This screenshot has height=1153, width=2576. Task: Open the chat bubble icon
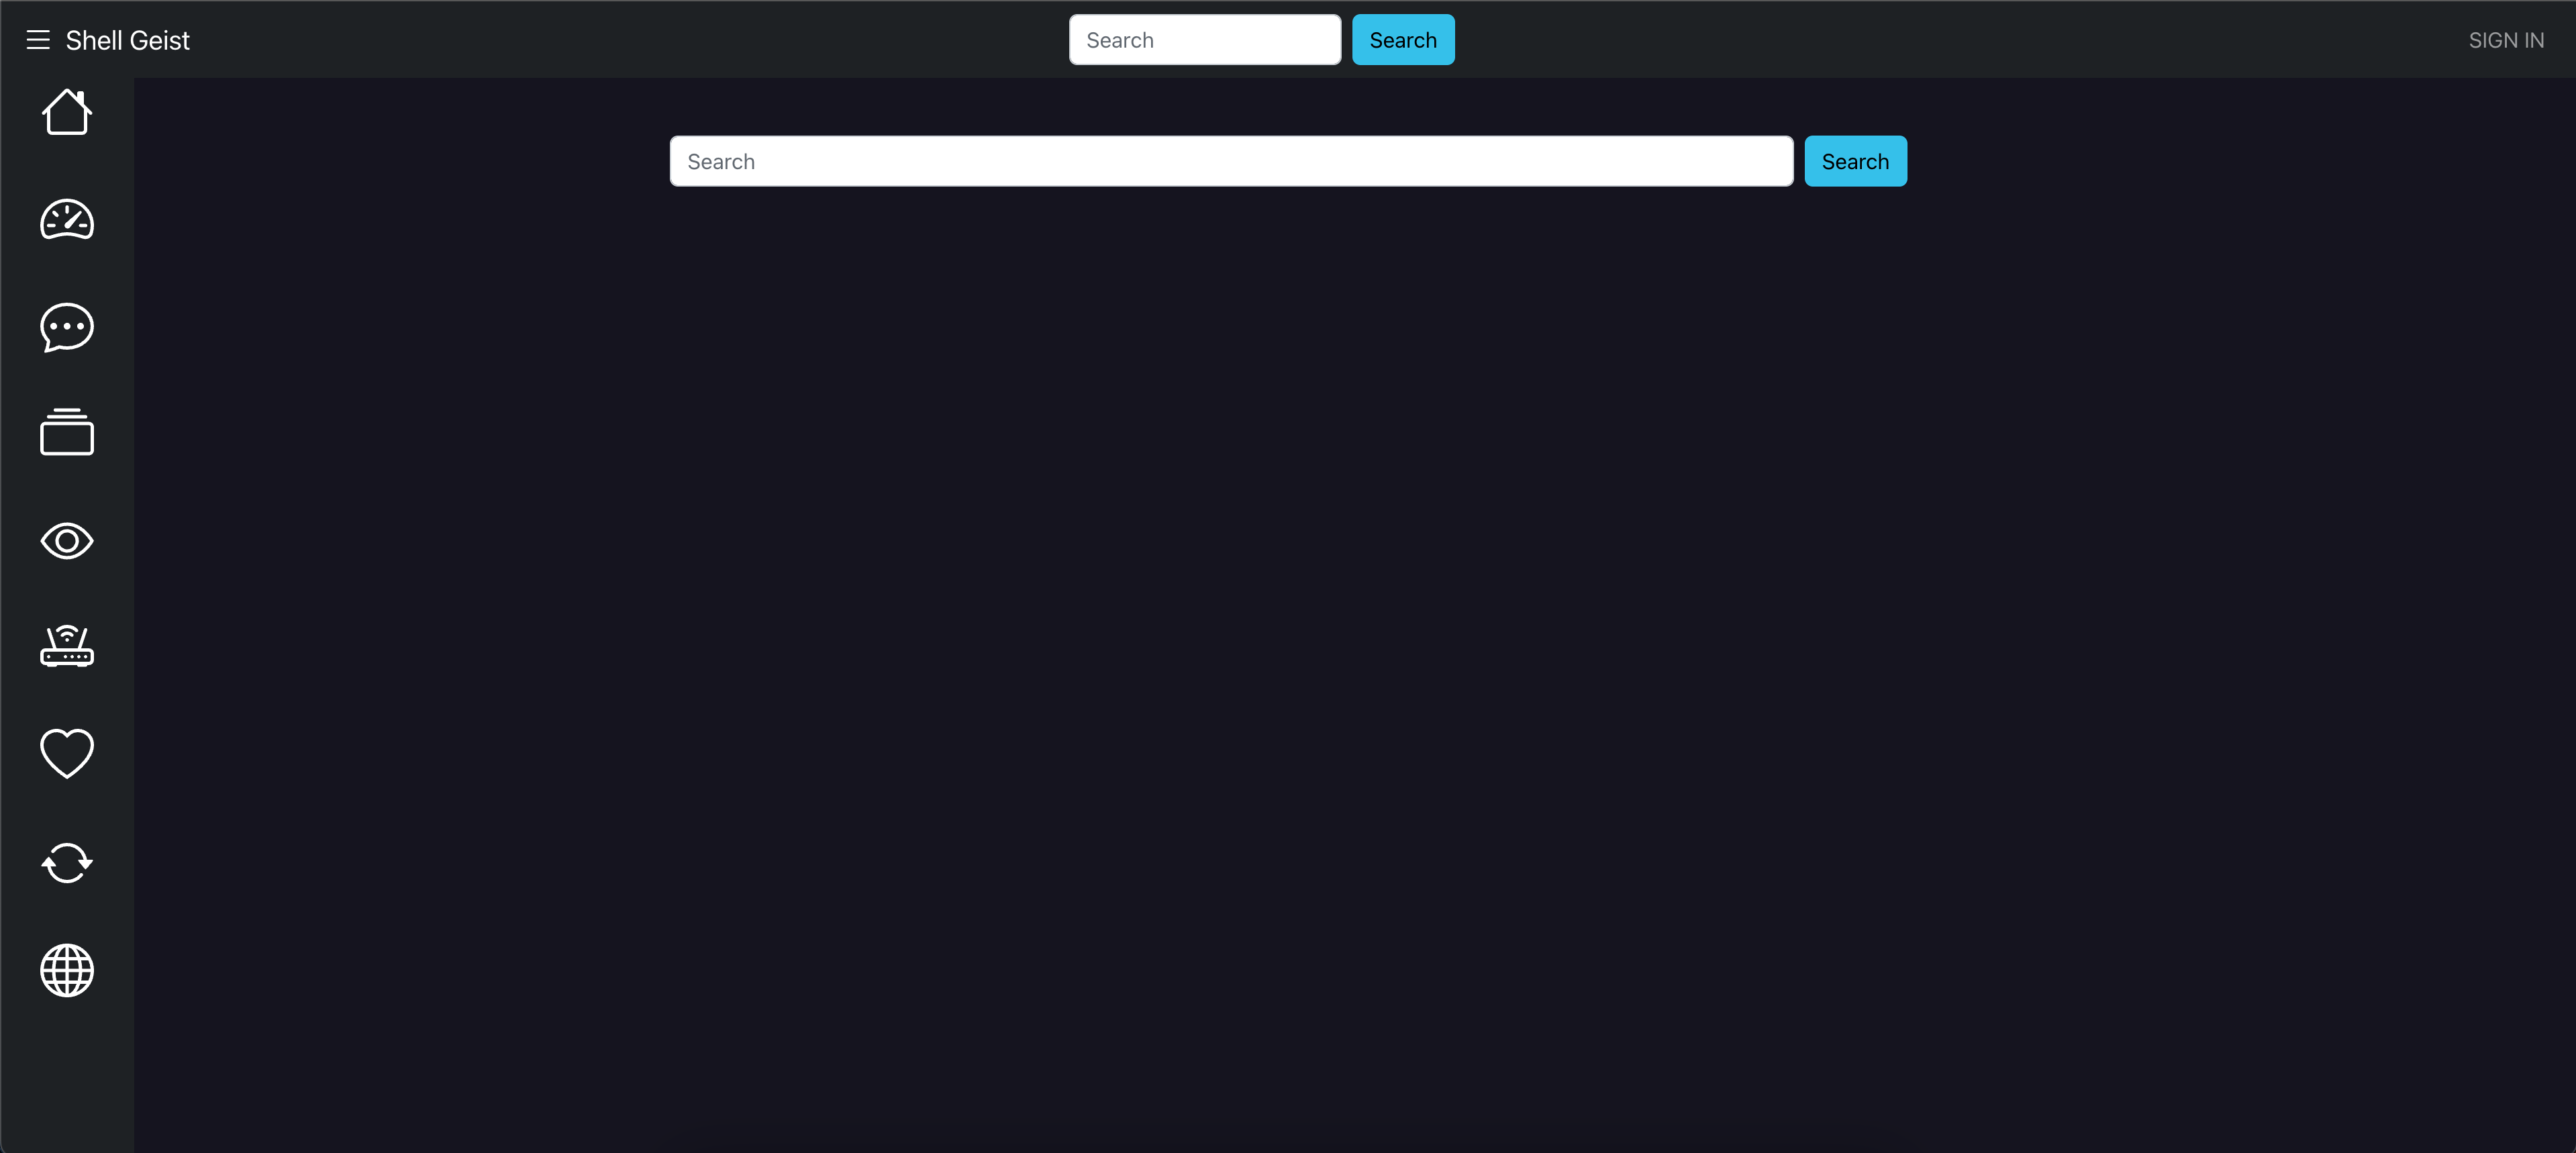pyautogui.click(x=67, y=327)
